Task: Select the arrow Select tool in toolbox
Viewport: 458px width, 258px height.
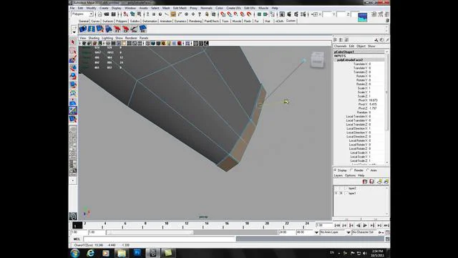Action: pos(73,42)
